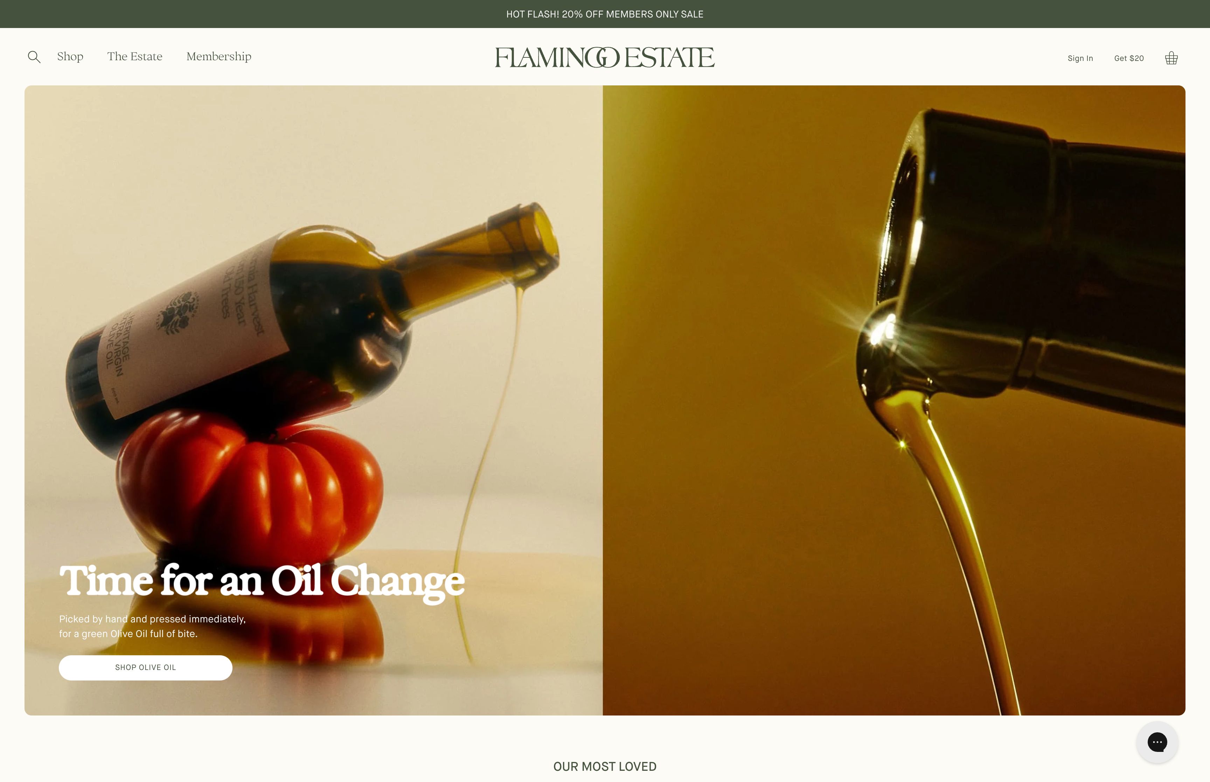Click the Flamingo Estate logo
1210x782 pixels.
605,57
